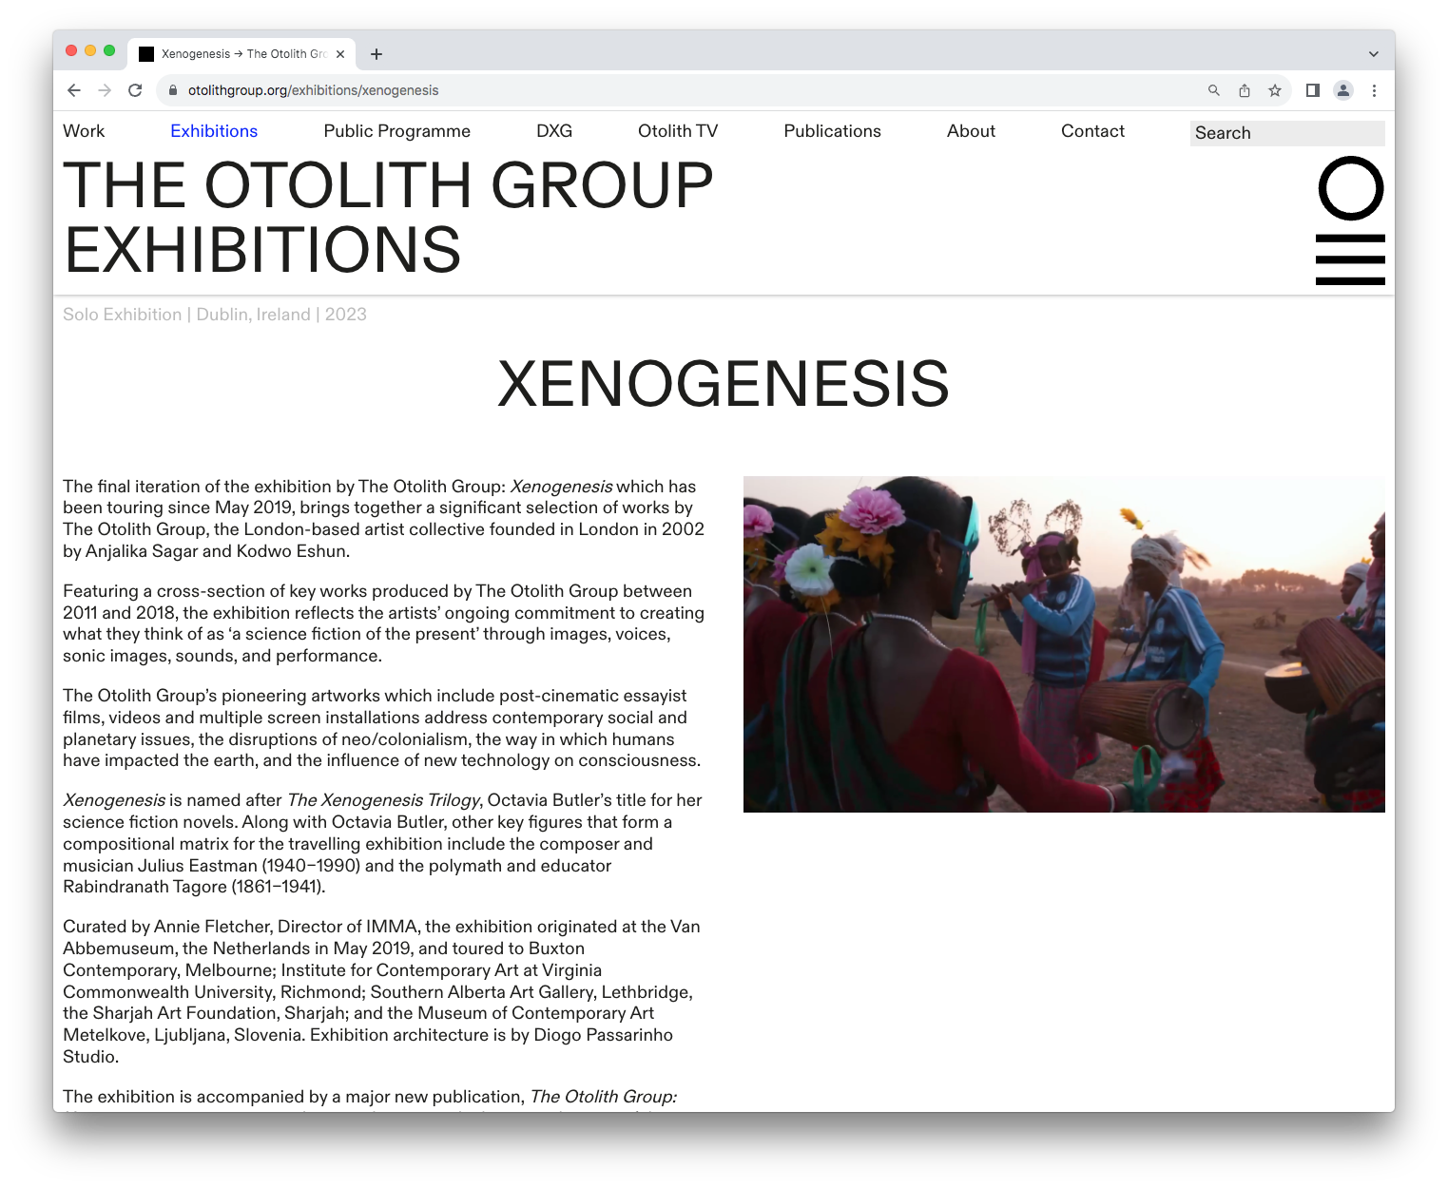This screenshot has height=1188, width=1448.
Task: Close the Xenogenesis tab
Action: point(340,54)
